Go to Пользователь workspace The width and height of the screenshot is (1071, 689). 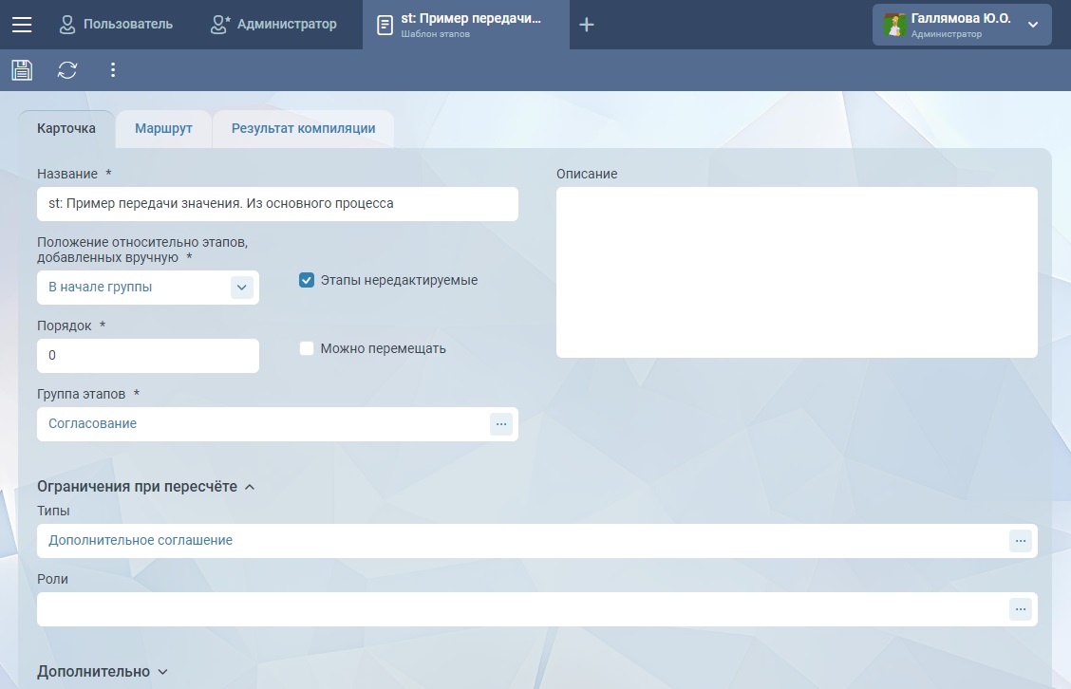116,25
